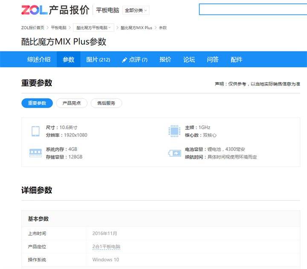Click the 2合1平板电脑 underlined link
The image size is (307, 269).
pos(106,246)
